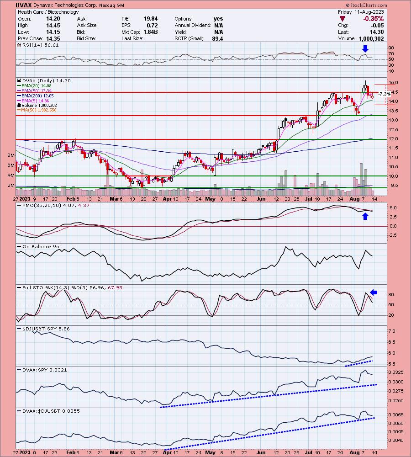Screen dimensions: 411x457
Task: Click the -0.35% percent change value
Action: point(373,19)
